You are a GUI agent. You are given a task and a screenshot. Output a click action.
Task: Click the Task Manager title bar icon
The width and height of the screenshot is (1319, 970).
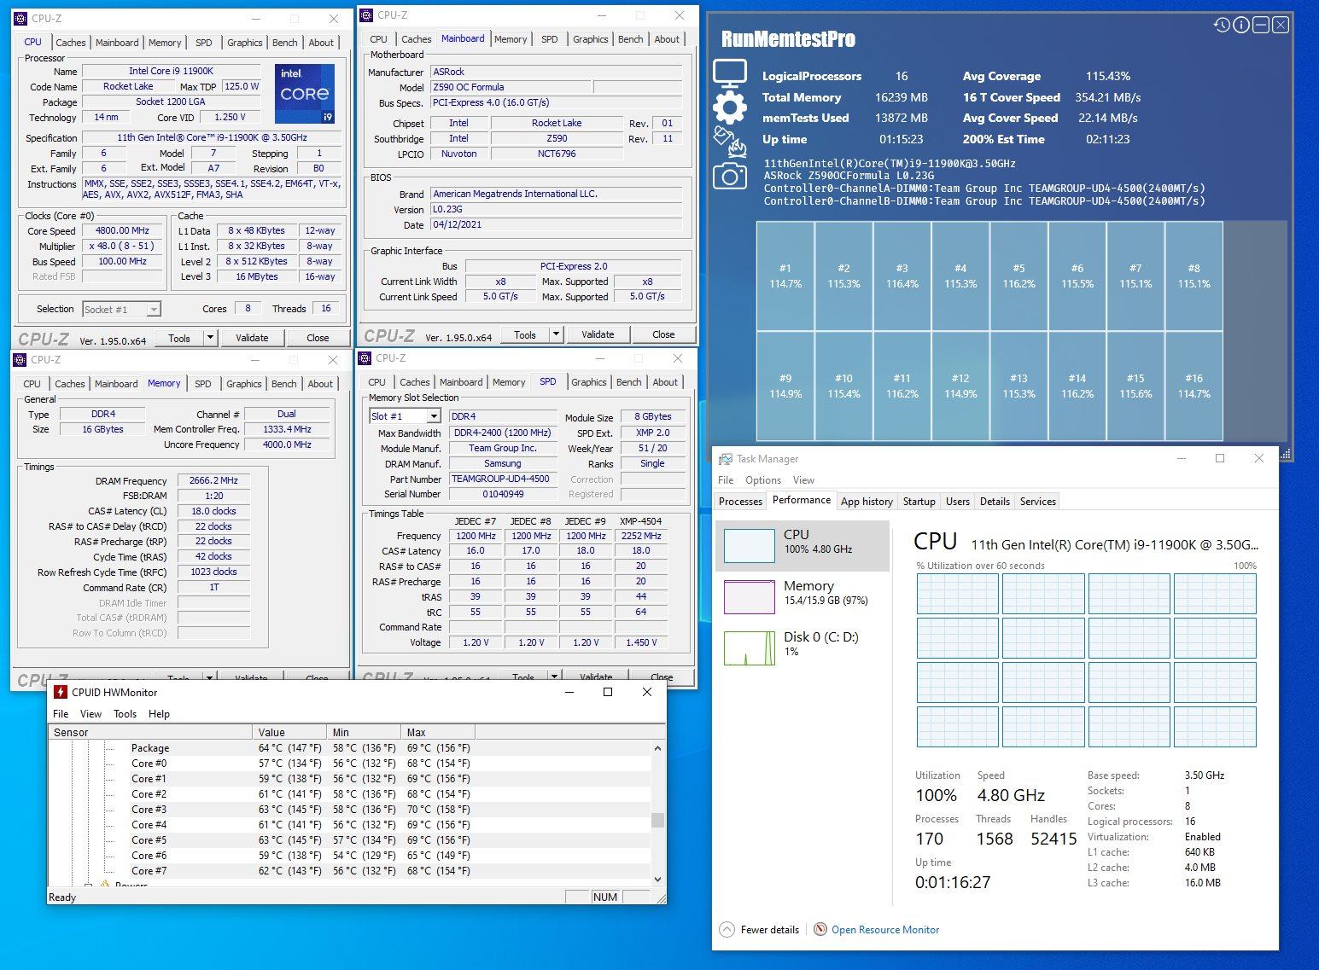pos(726,459)
